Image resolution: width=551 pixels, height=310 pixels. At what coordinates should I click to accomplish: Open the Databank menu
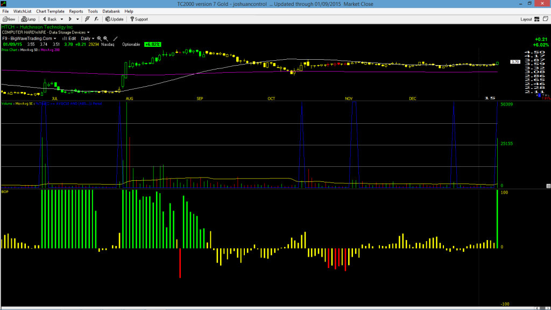tap(111, 11)
